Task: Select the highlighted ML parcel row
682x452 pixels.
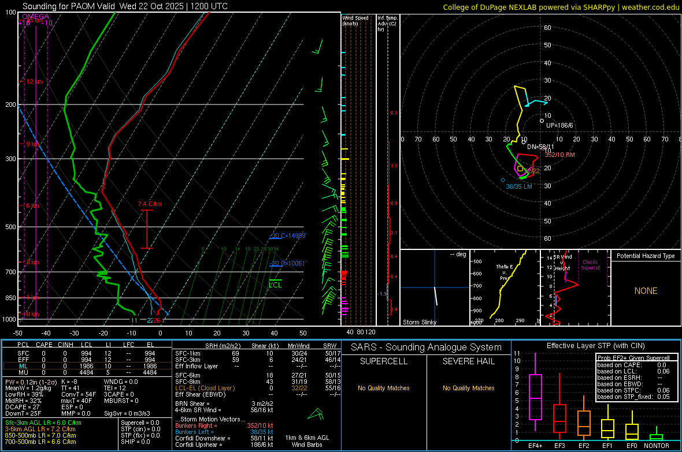Action: point(87,366)
